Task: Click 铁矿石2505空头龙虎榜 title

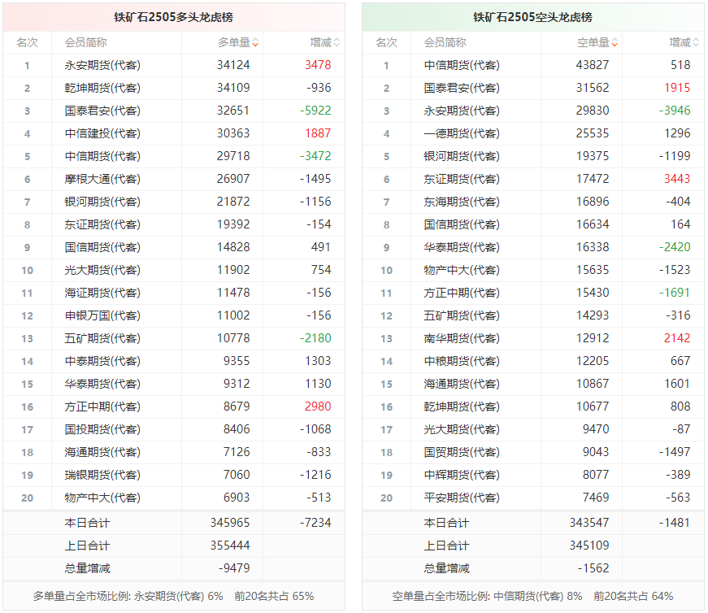Action: (532, 17)
